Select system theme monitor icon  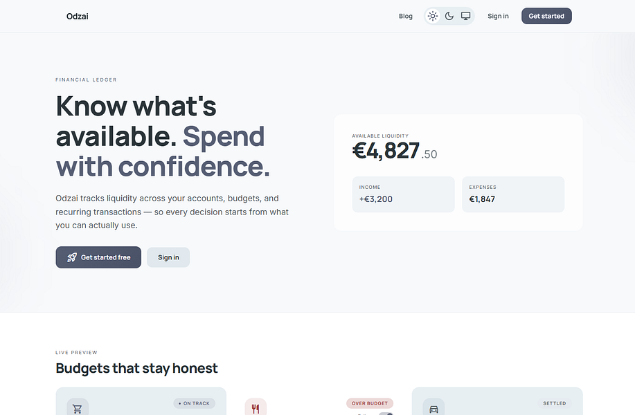(466, 16)
